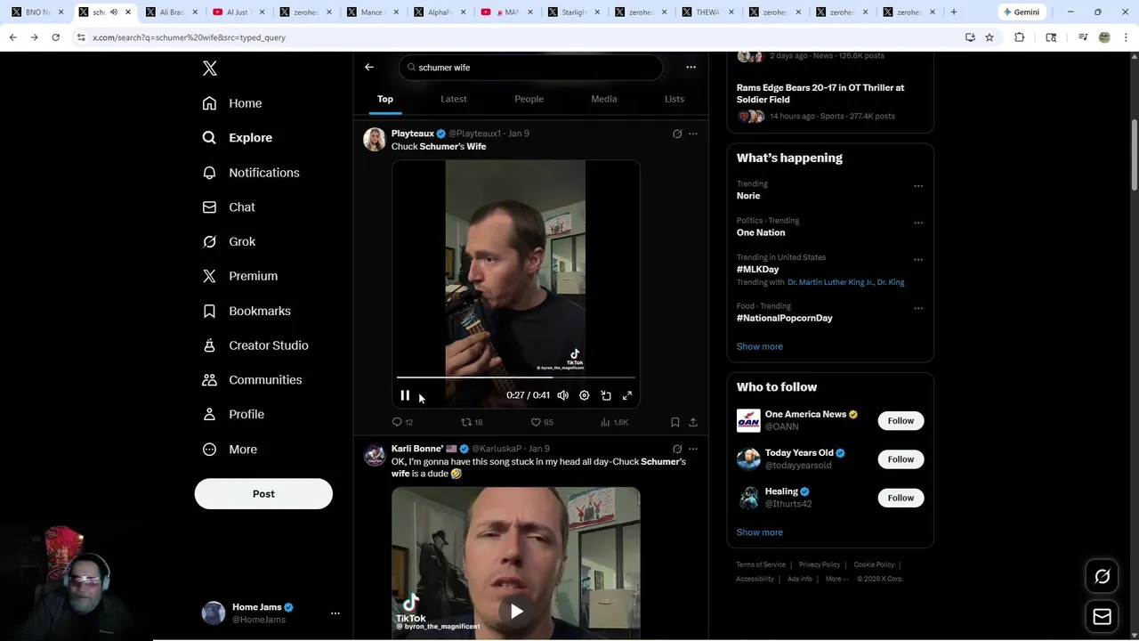
Task: Show more trends under What's happening
Action: tap(760, 346)
